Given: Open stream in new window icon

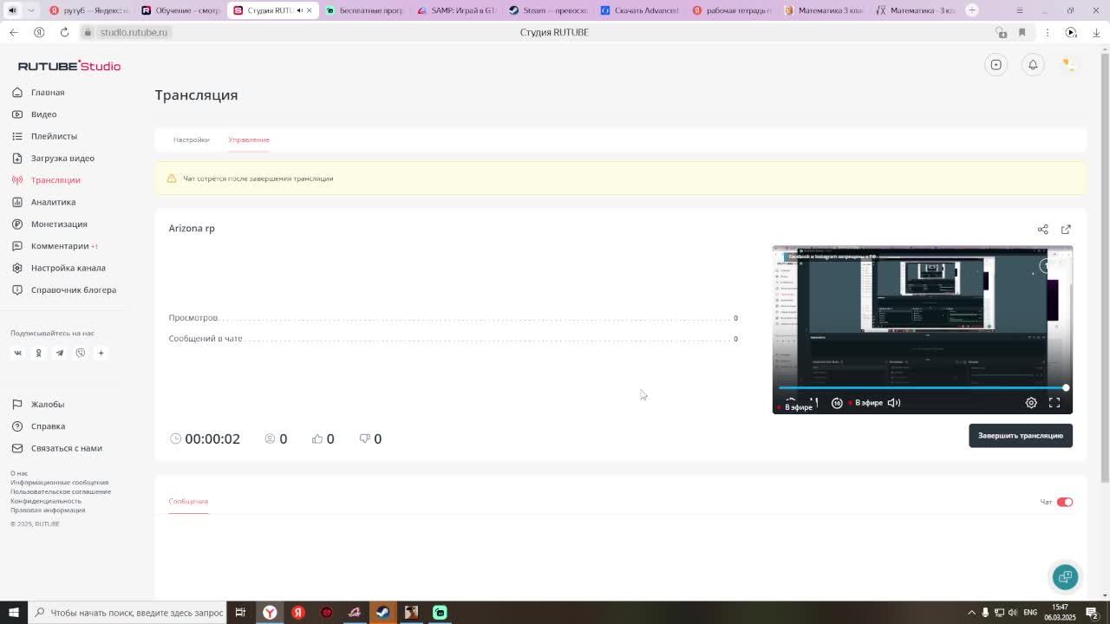Looking at the screenshot, I should (1066, 230).
